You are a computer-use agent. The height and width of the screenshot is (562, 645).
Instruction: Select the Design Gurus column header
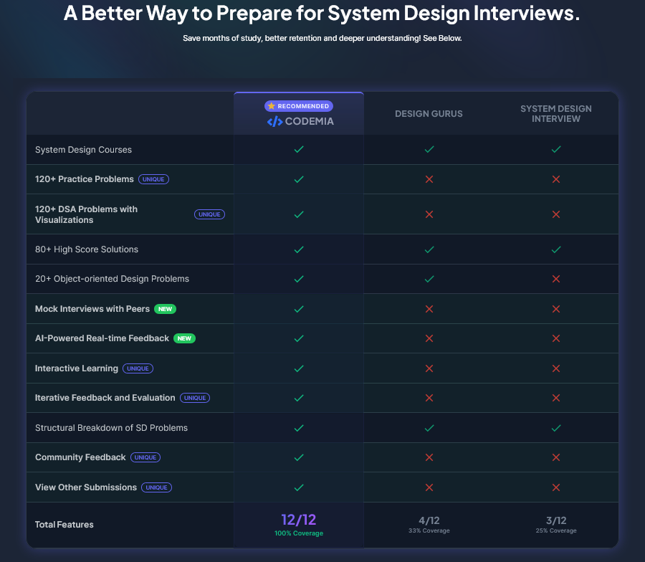tap(429, 114)
